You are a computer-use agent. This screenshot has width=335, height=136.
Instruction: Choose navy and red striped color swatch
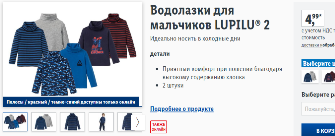pyautogui.click(x=328, y=77)
